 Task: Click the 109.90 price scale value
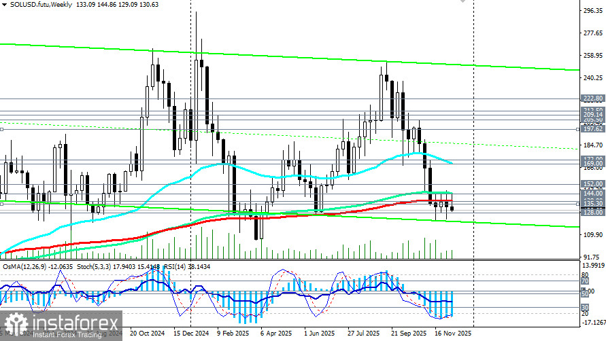(x=593, y=235)
